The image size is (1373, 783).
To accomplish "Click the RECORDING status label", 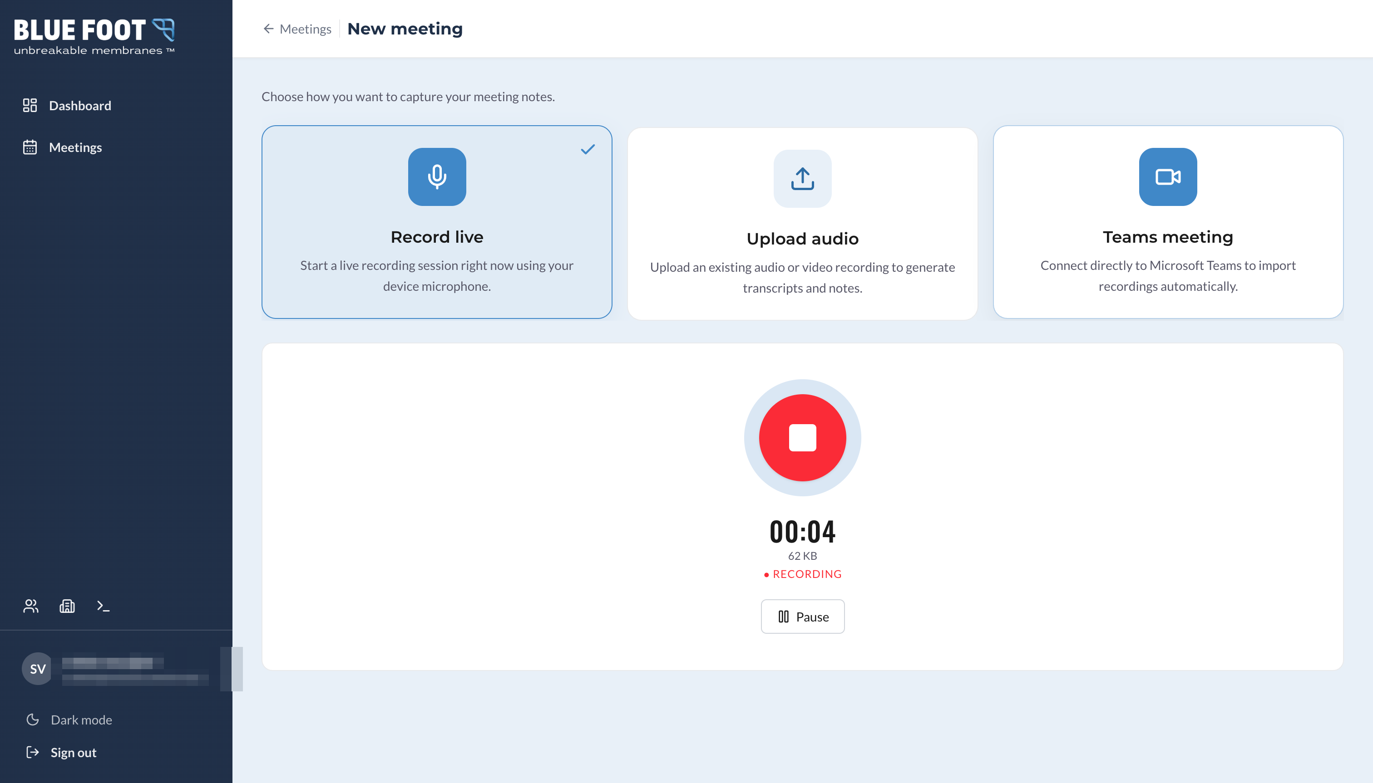I will point(802,574).
